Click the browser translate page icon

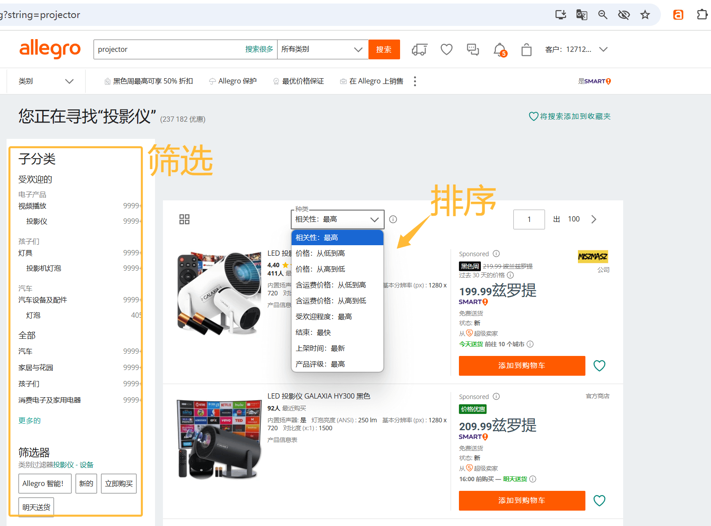(582, 15)
